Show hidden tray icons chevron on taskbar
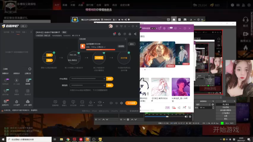 coord(221,139)
